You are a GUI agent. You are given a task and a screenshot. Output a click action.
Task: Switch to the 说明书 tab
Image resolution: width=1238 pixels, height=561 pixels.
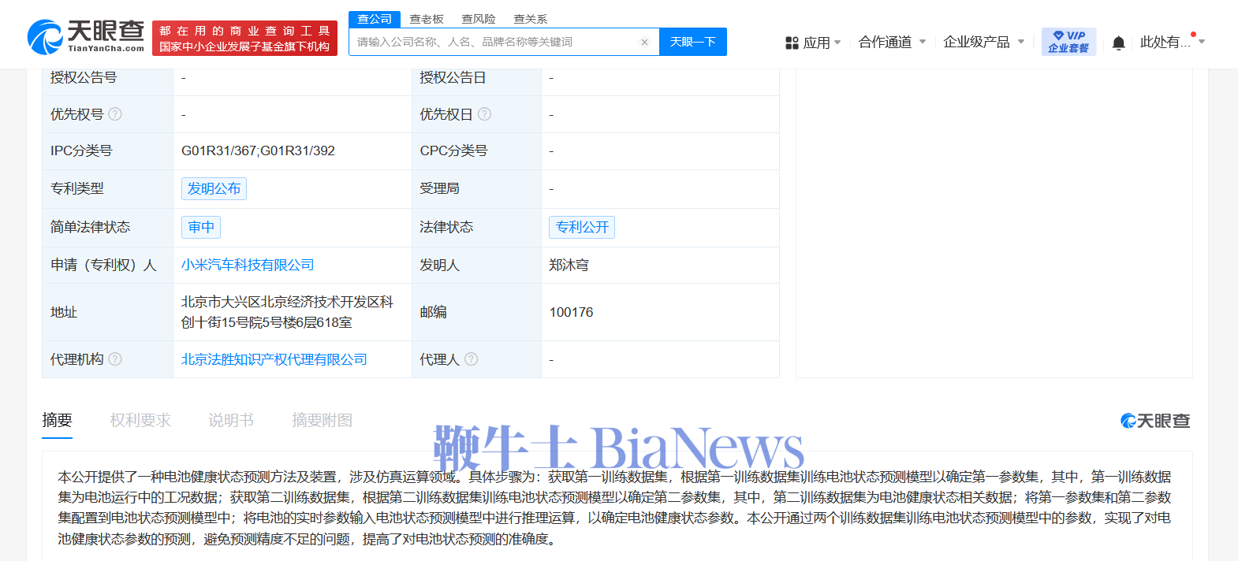click(x=231, y=421)
